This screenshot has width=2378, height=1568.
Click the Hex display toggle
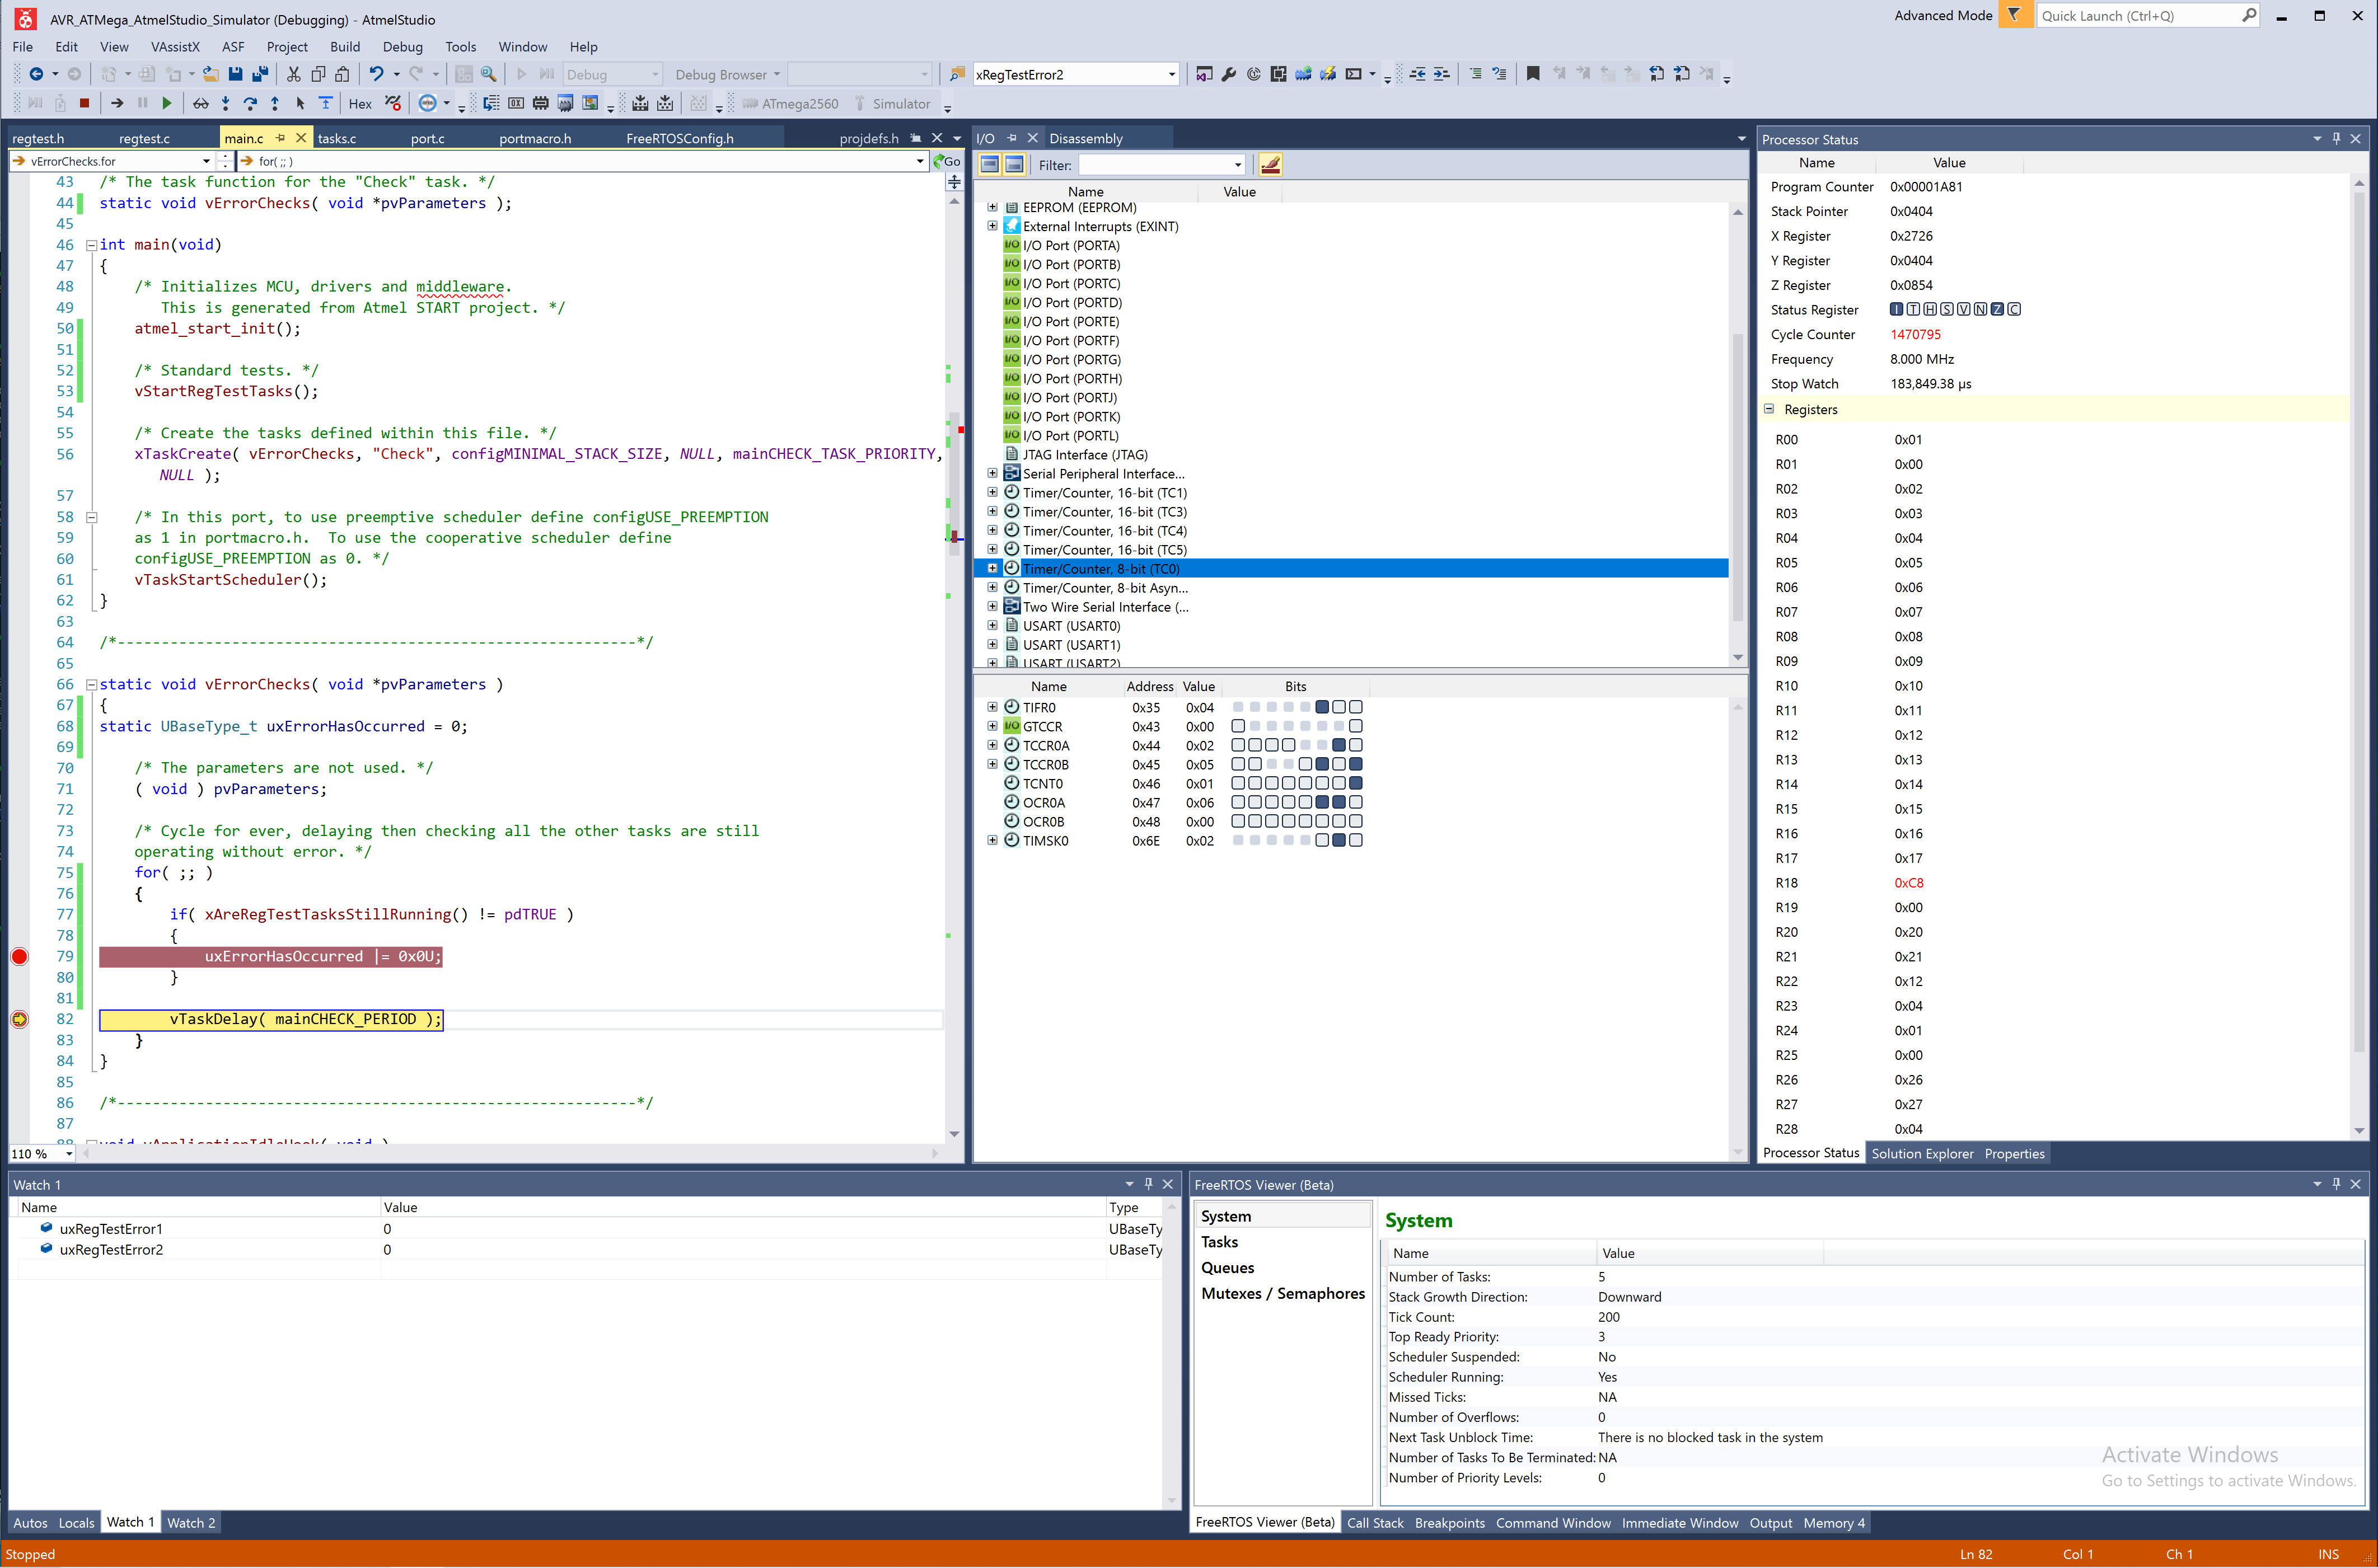[x=360, y=104]
